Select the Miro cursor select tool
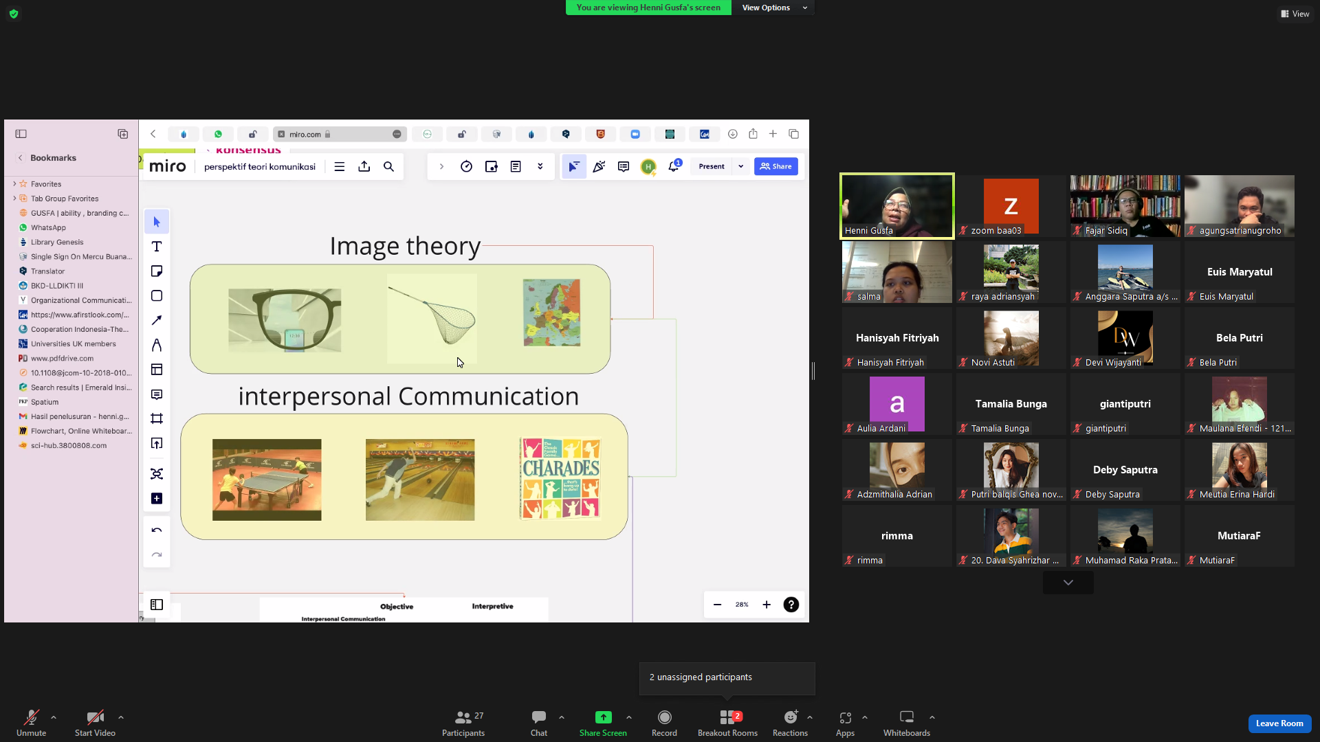The height and width of the screenshot is (742, 1320). coord(157,222)
